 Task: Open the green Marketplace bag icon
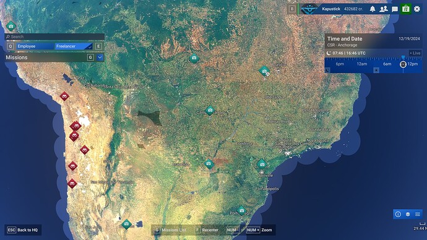(x=406, y=9)
